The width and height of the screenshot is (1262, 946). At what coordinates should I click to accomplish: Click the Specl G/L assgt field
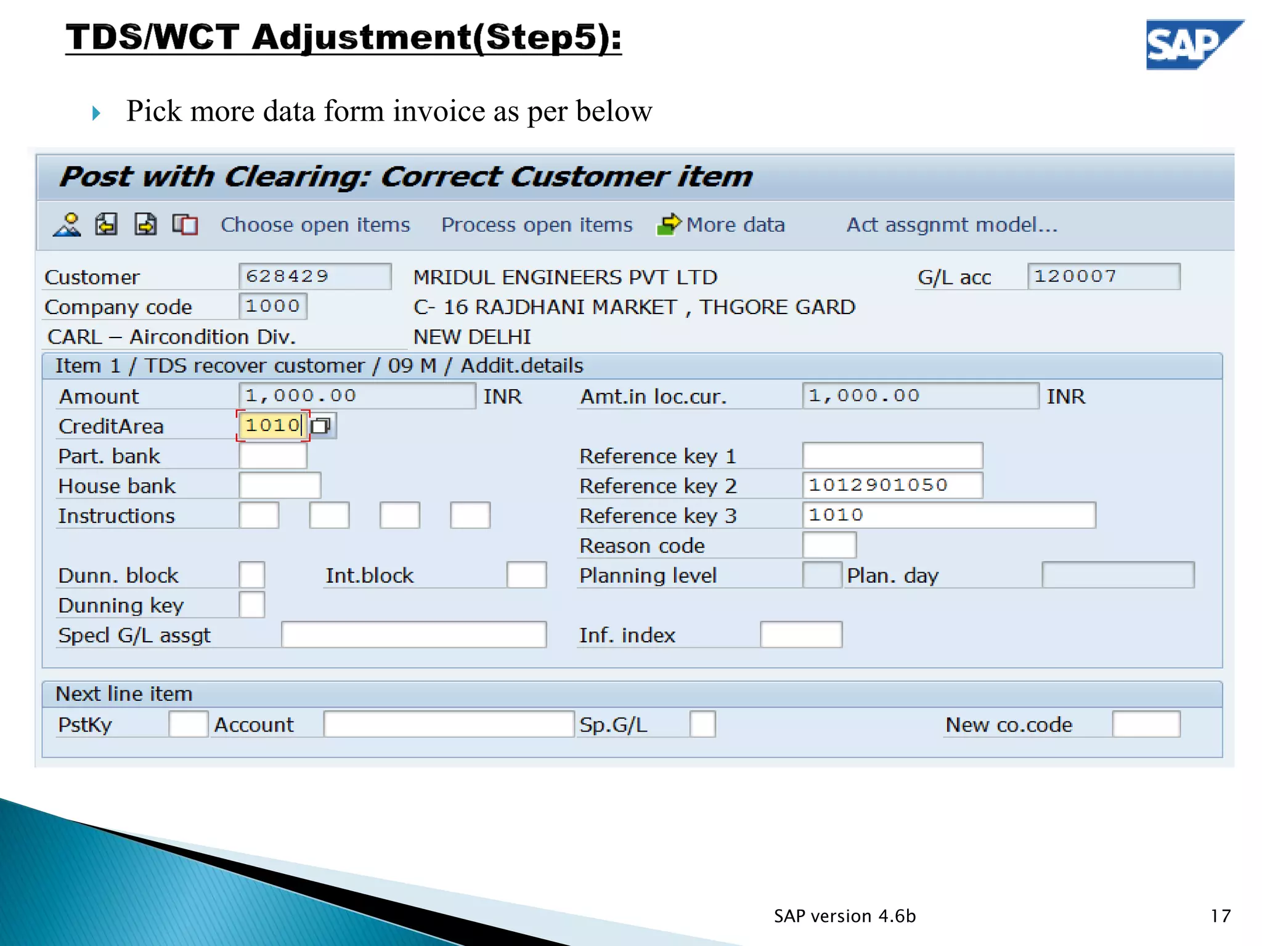pyautogui.click(x=414, y=635)
